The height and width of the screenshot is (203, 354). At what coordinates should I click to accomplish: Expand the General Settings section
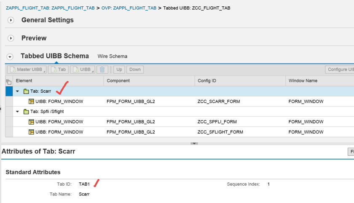(x=11, y=20)
